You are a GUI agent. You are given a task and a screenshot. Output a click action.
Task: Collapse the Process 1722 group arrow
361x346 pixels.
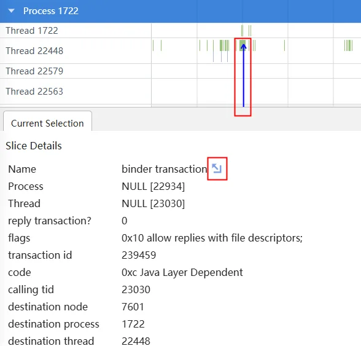(11, 11)
